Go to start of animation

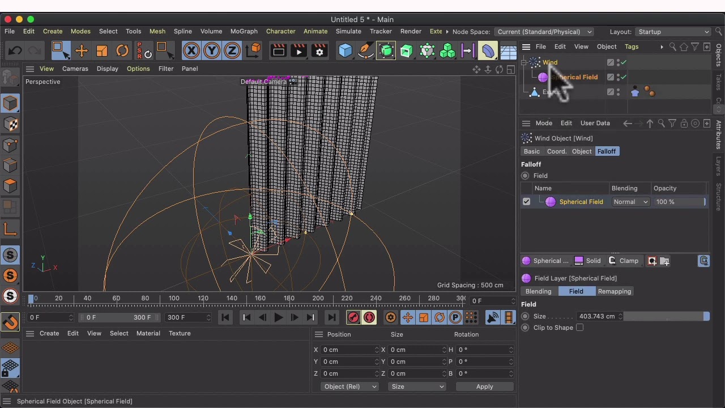pos(225,317)
